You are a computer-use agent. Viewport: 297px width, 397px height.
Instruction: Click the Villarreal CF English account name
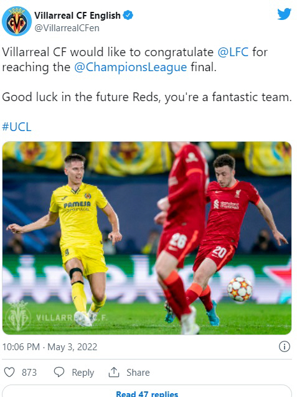(x=78, y=16)
